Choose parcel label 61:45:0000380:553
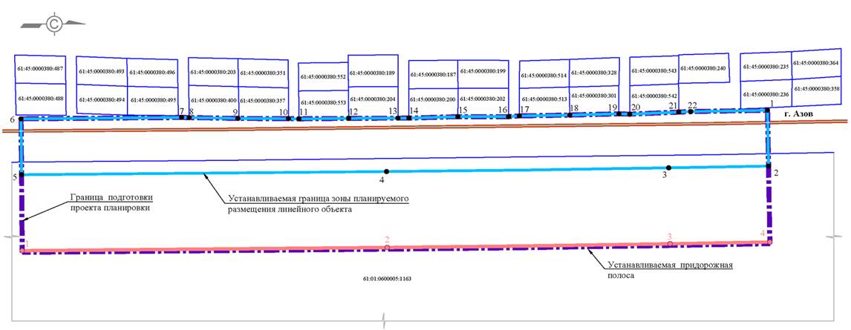The width and height of the screenshot is (851, 330). click(323, 102)
